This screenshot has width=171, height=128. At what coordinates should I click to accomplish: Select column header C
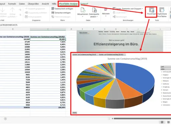pos(48,29)
